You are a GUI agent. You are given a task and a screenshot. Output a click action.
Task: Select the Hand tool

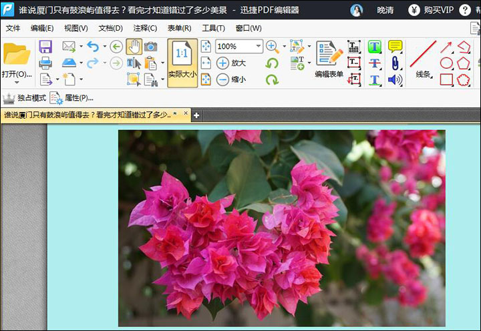point(134,47)
